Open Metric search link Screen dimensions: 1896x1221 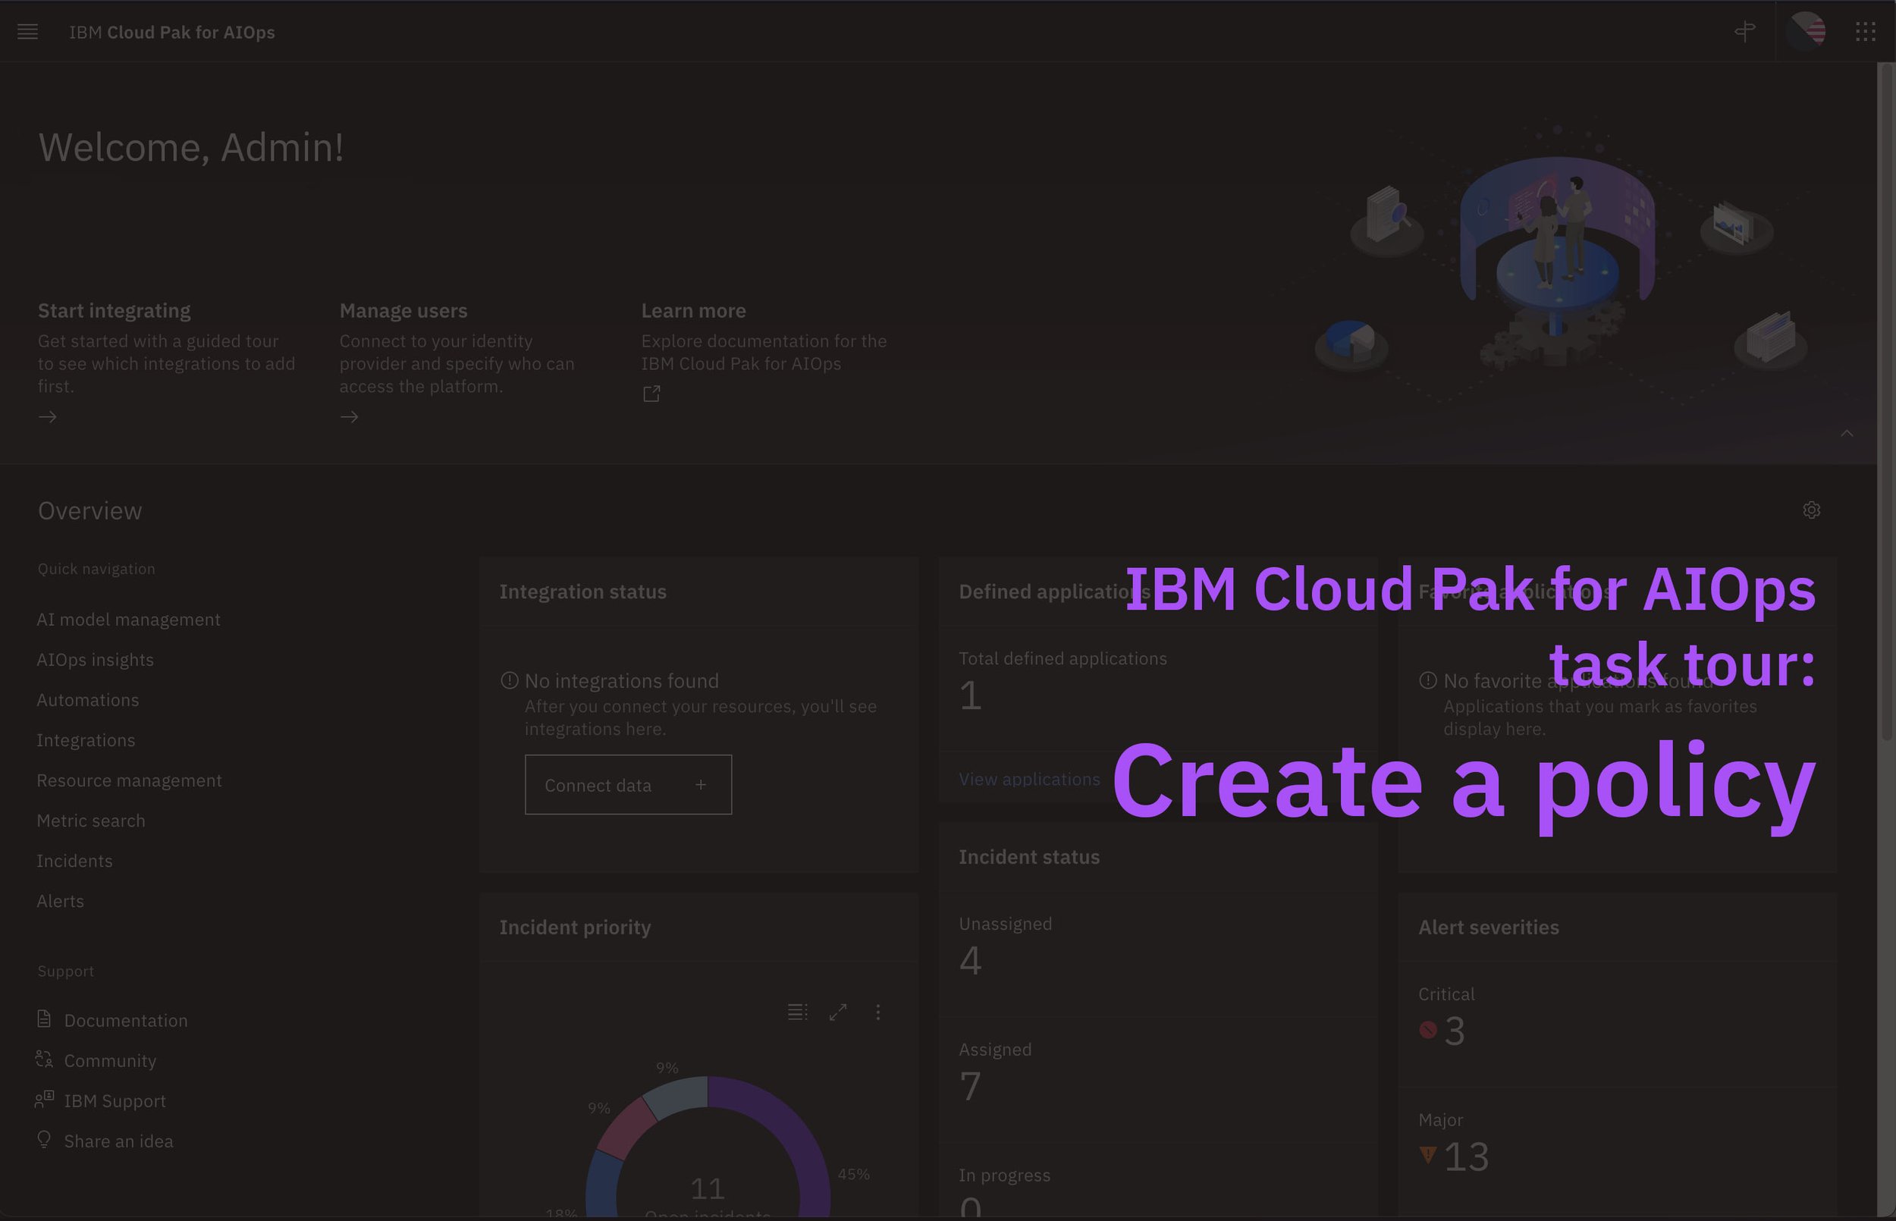(91, 821)
